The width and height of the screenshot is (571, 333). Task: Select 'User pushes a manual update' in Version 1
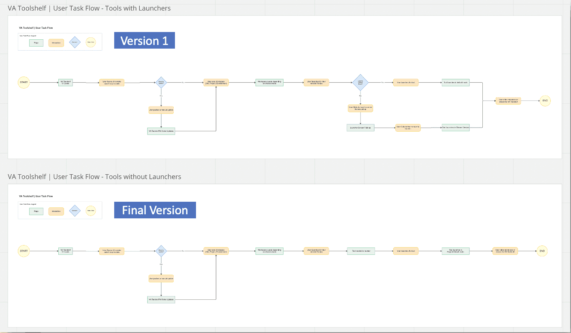click(x=161, y=110)
